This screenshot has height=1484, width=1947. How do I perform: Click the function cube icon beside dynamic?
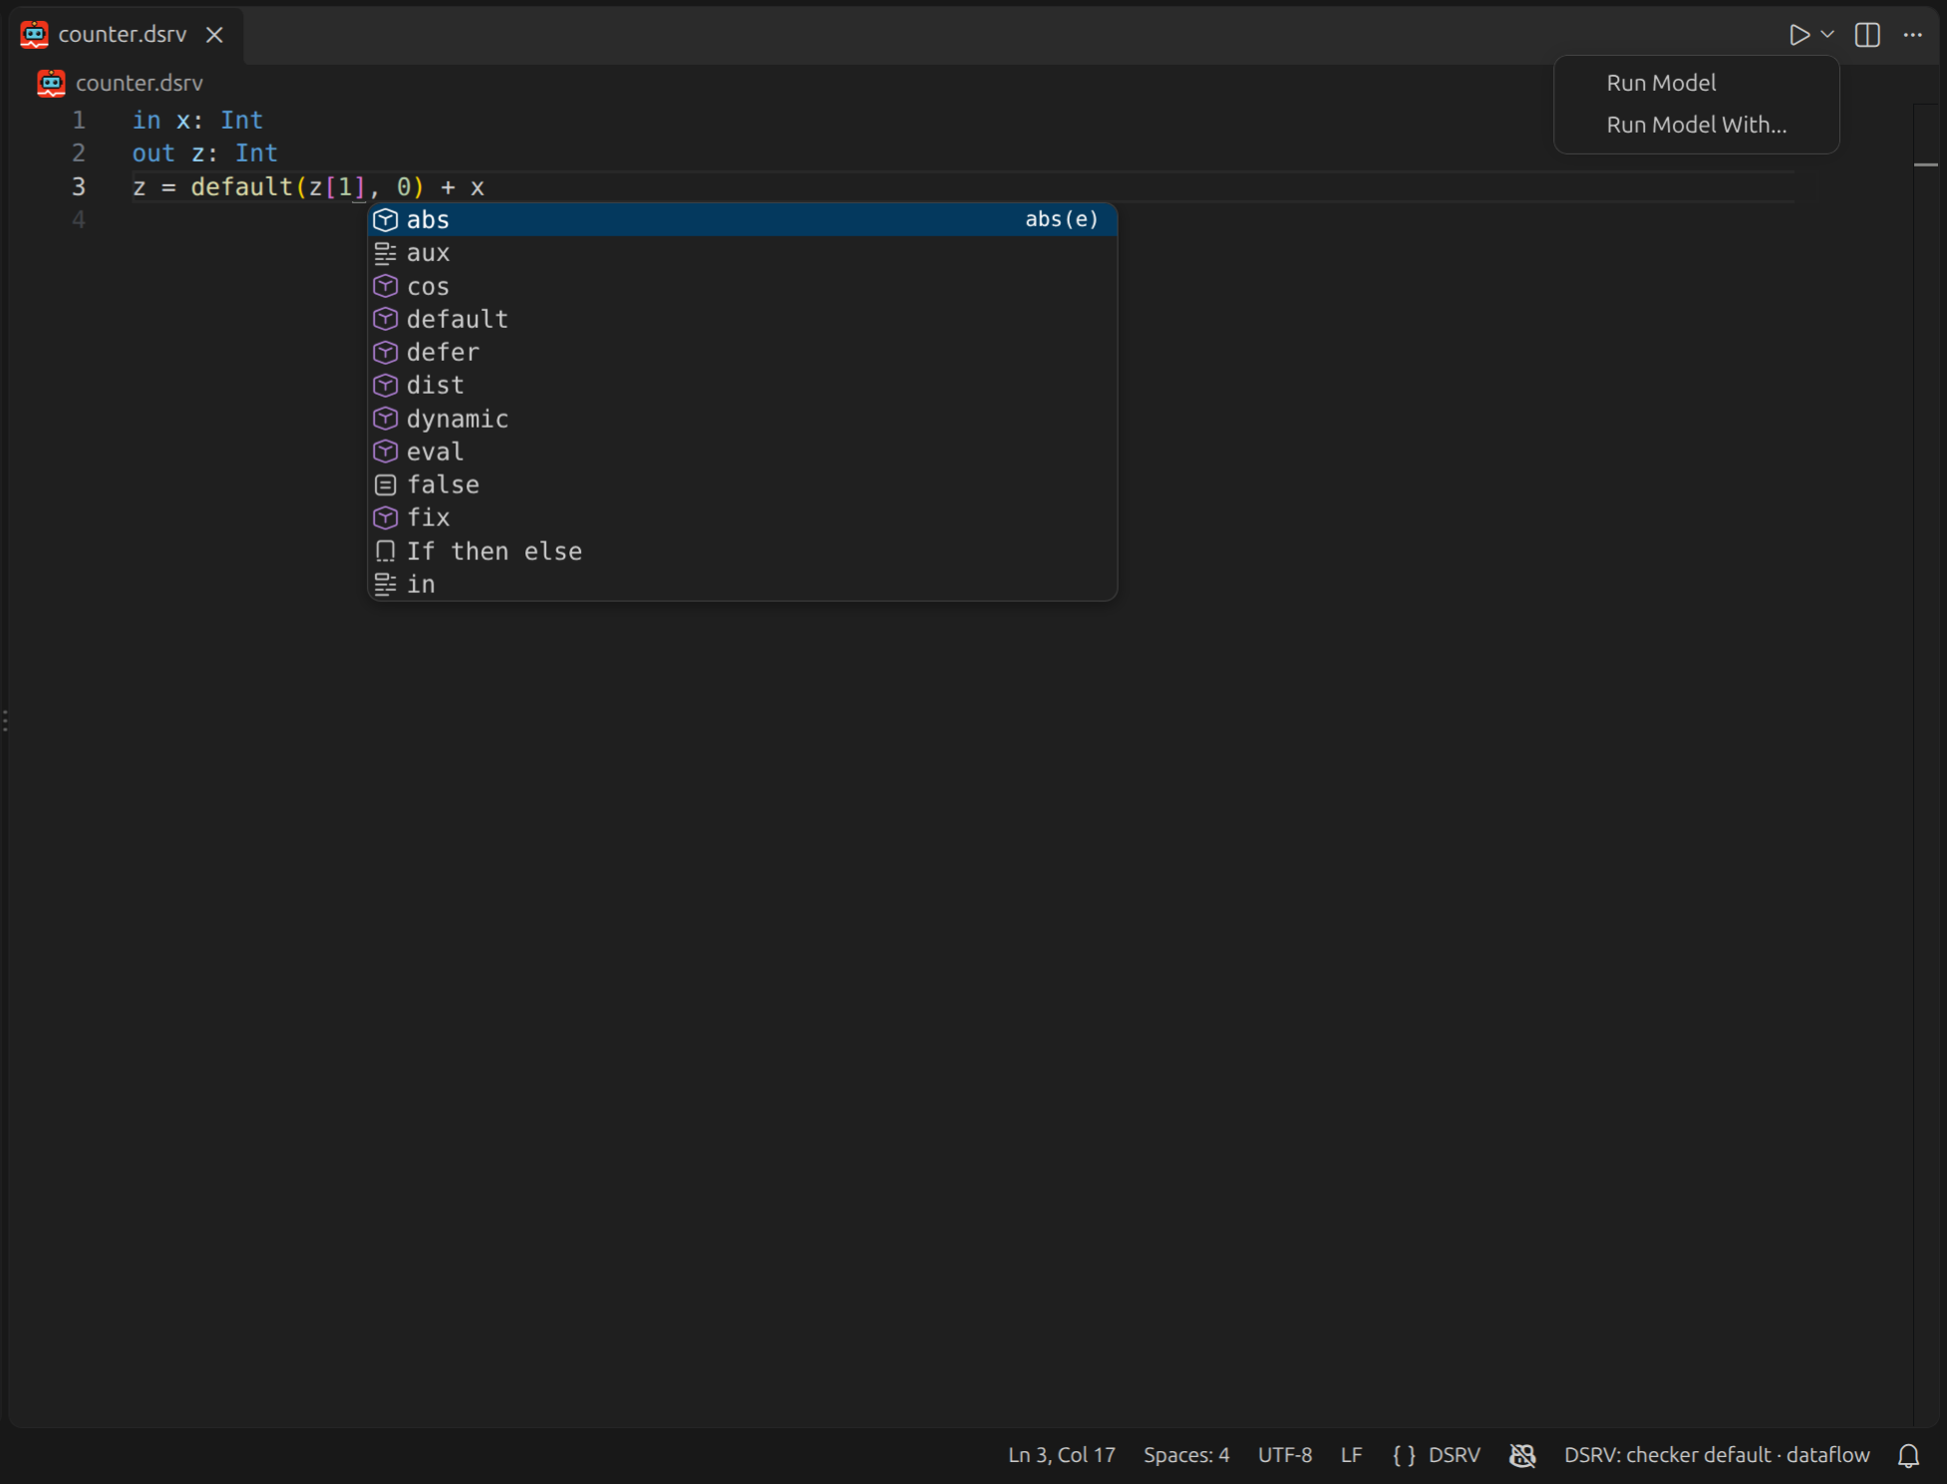[385, 419]
